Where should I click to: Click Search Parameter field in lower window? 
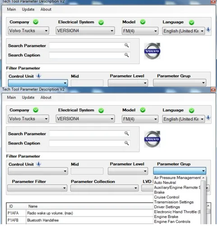click(90, 134)
